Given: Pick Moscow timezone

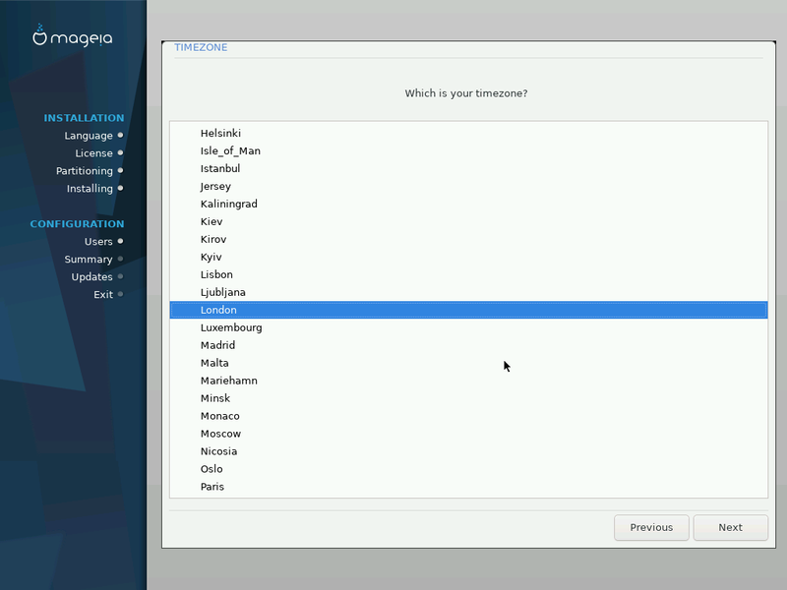Looking at the screenshot, I should [469, 434].
